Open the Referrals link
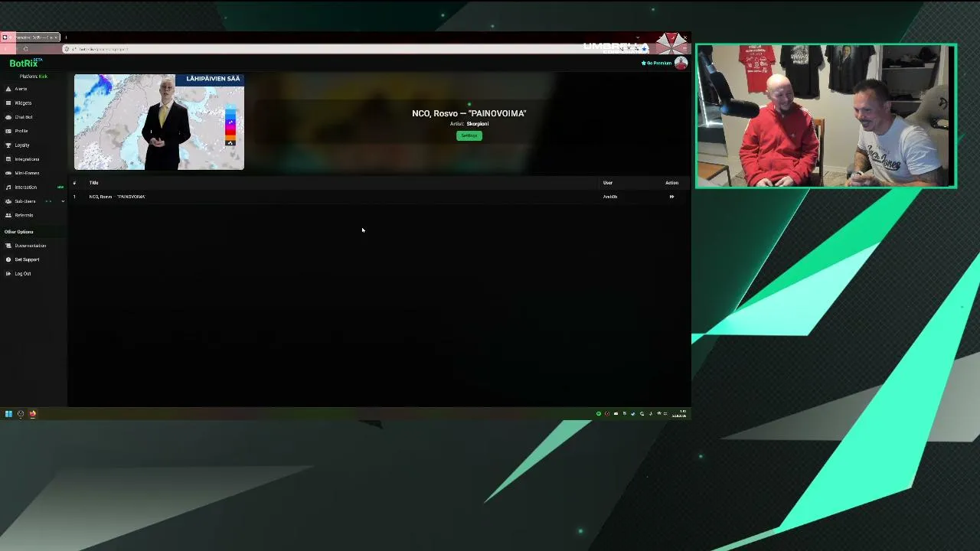The width and height of the screenshot is (980, 551). click(x=24, y=215)
